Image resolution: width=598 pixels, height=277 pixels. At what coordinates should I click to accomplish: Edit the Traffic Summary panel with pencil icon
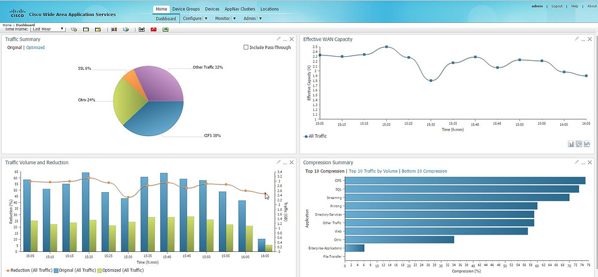(279, 38)
